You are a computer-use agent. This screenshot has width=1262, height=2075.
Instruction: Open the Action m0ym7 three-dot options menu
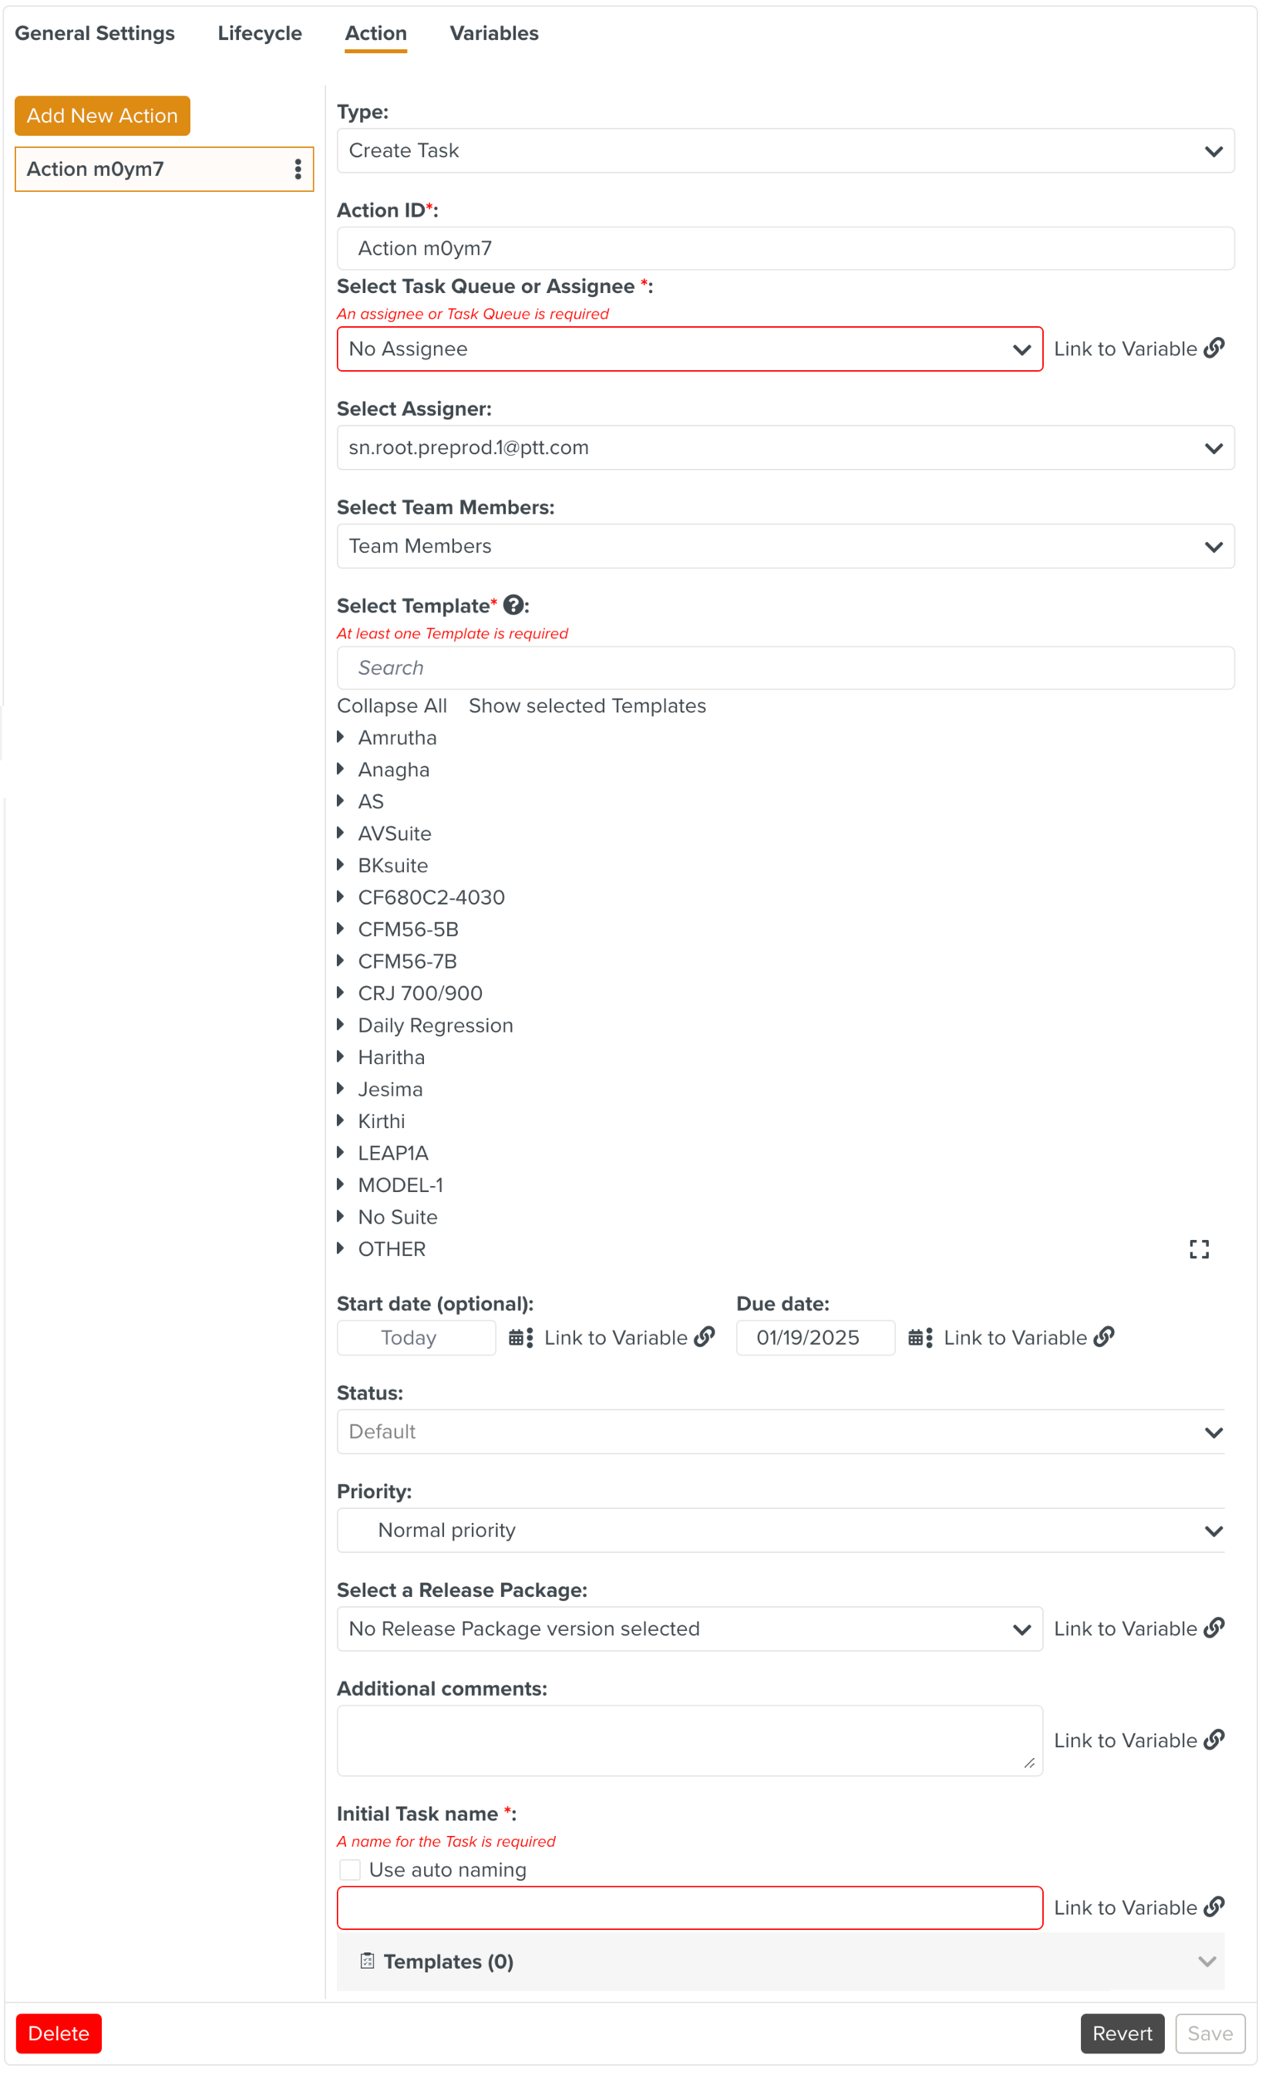point(298,169)
